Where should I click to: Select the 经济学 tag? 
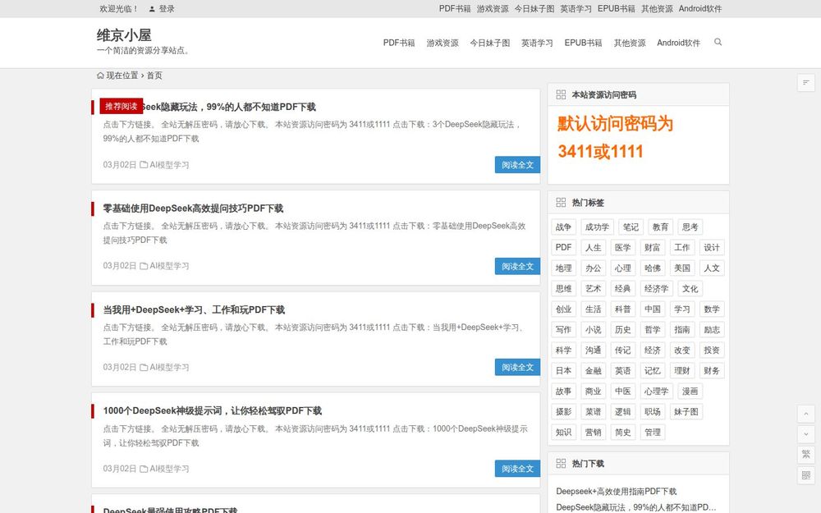click(x=656, y=288)
